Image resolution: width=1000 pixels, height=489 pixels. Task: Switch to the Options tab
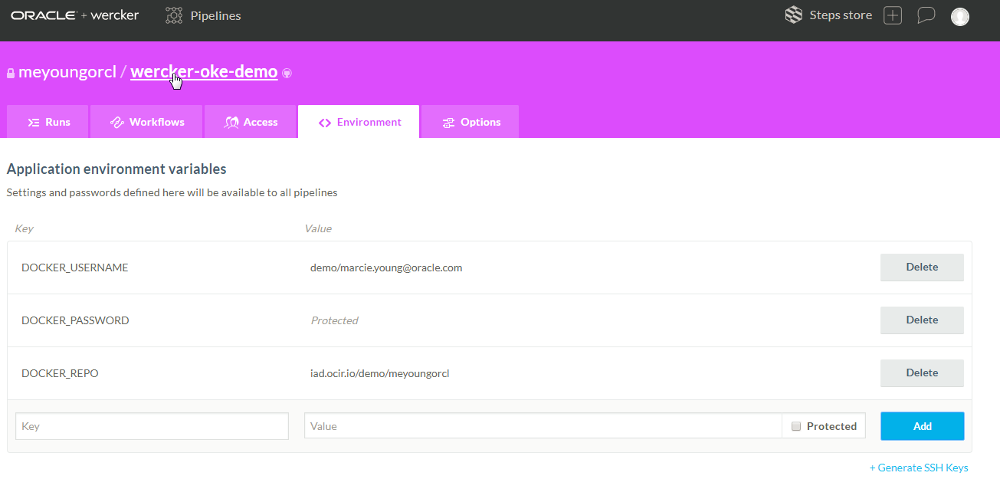[470, 122]
